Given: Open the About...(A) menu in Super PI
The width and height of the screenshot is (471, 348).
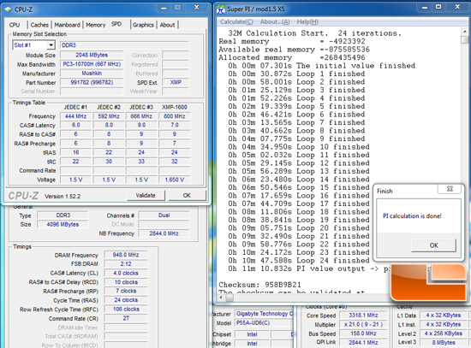Looking at the screenshot, I should [x=275, y=22].
